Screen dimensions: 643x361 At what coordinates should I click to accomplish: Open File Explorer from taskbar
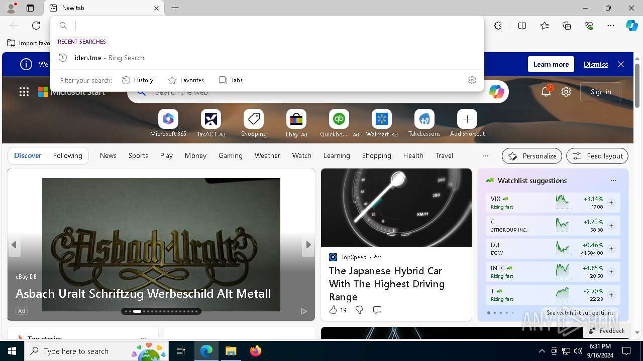tap(231, 351)
